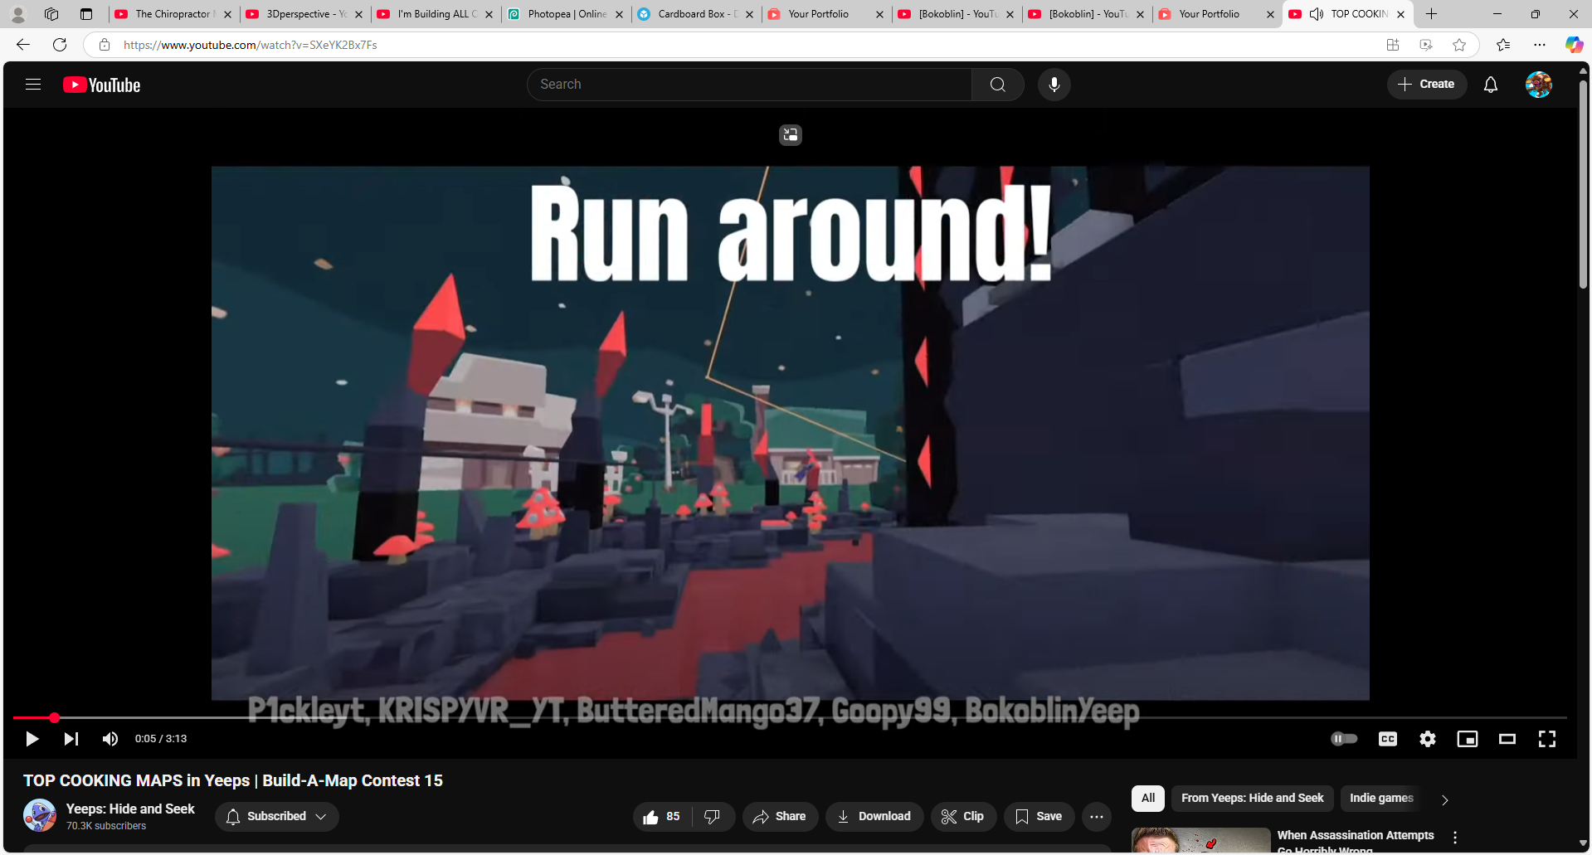
Task: Focus the YouTube search box
Action: [x=749, y=85]
